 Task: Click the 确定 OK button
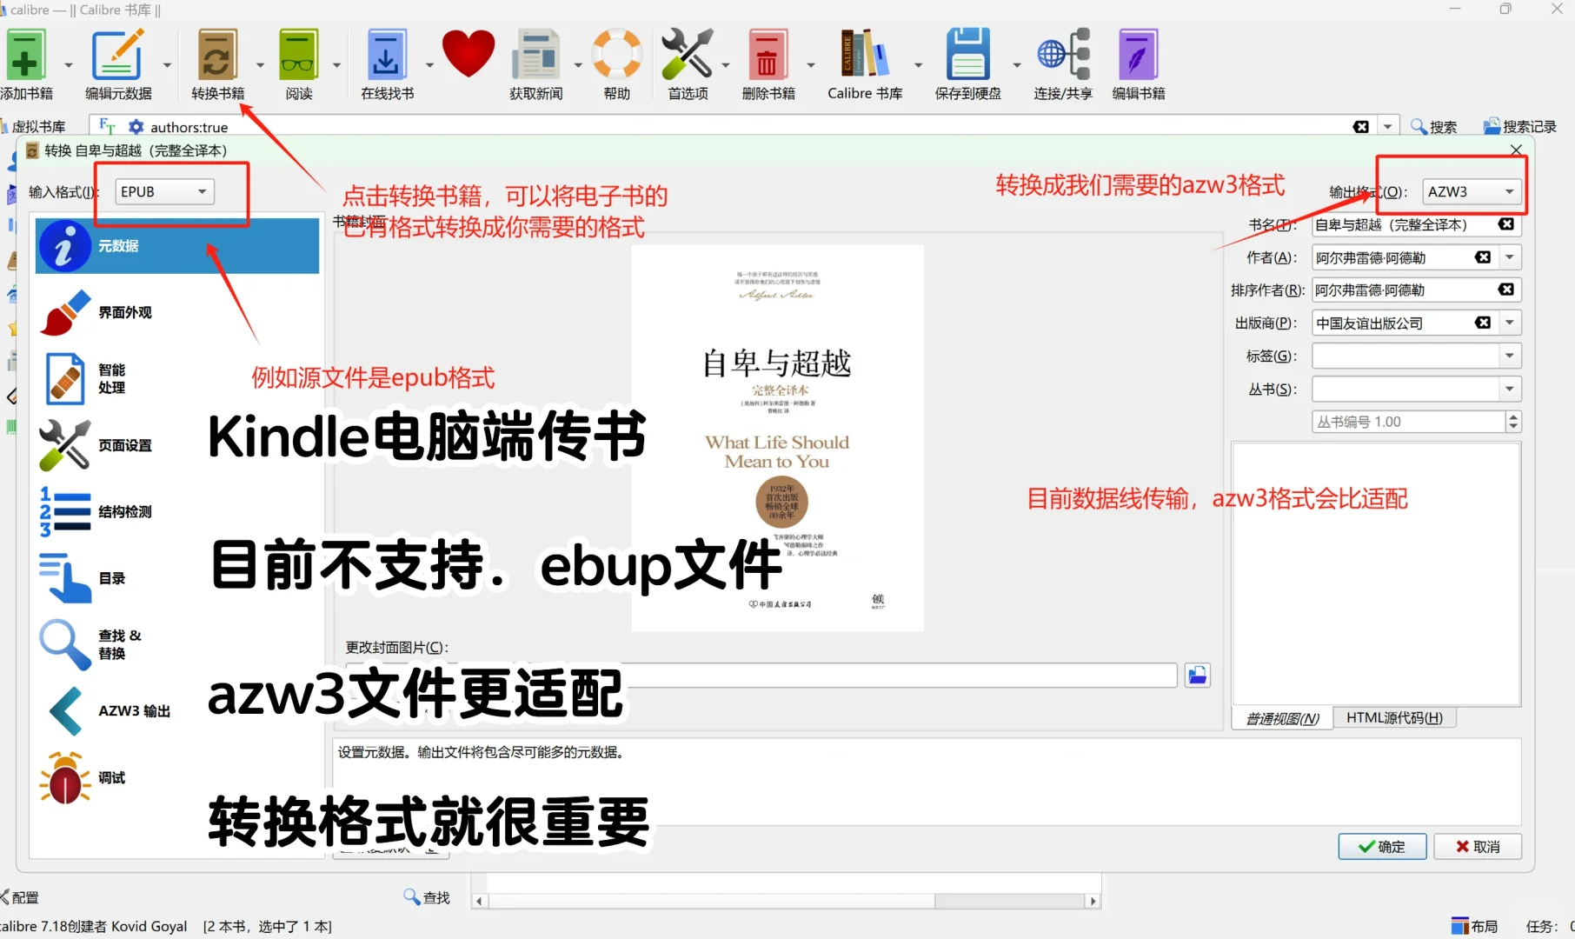click(x=1382, y=847)
